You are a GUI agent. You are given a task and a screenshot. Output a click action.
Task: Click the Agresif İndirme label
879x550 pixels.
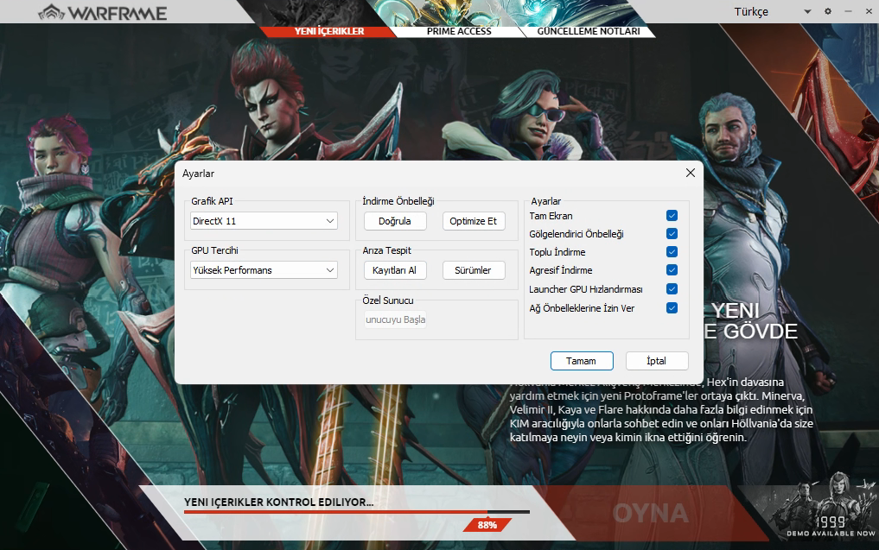point(561,270)
